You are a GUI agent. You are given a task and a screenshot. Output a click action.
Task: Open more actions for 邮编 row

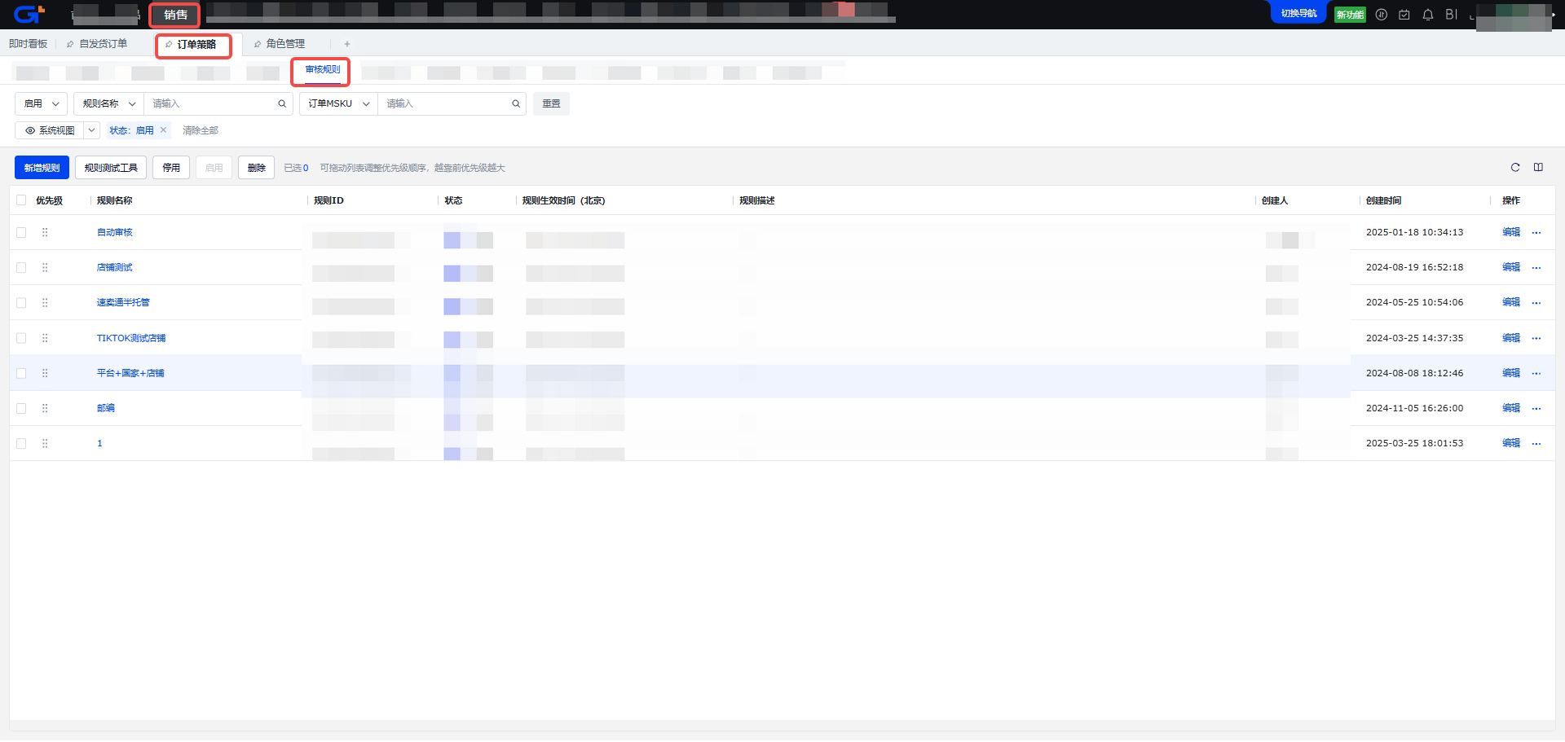pos(1536,409)
